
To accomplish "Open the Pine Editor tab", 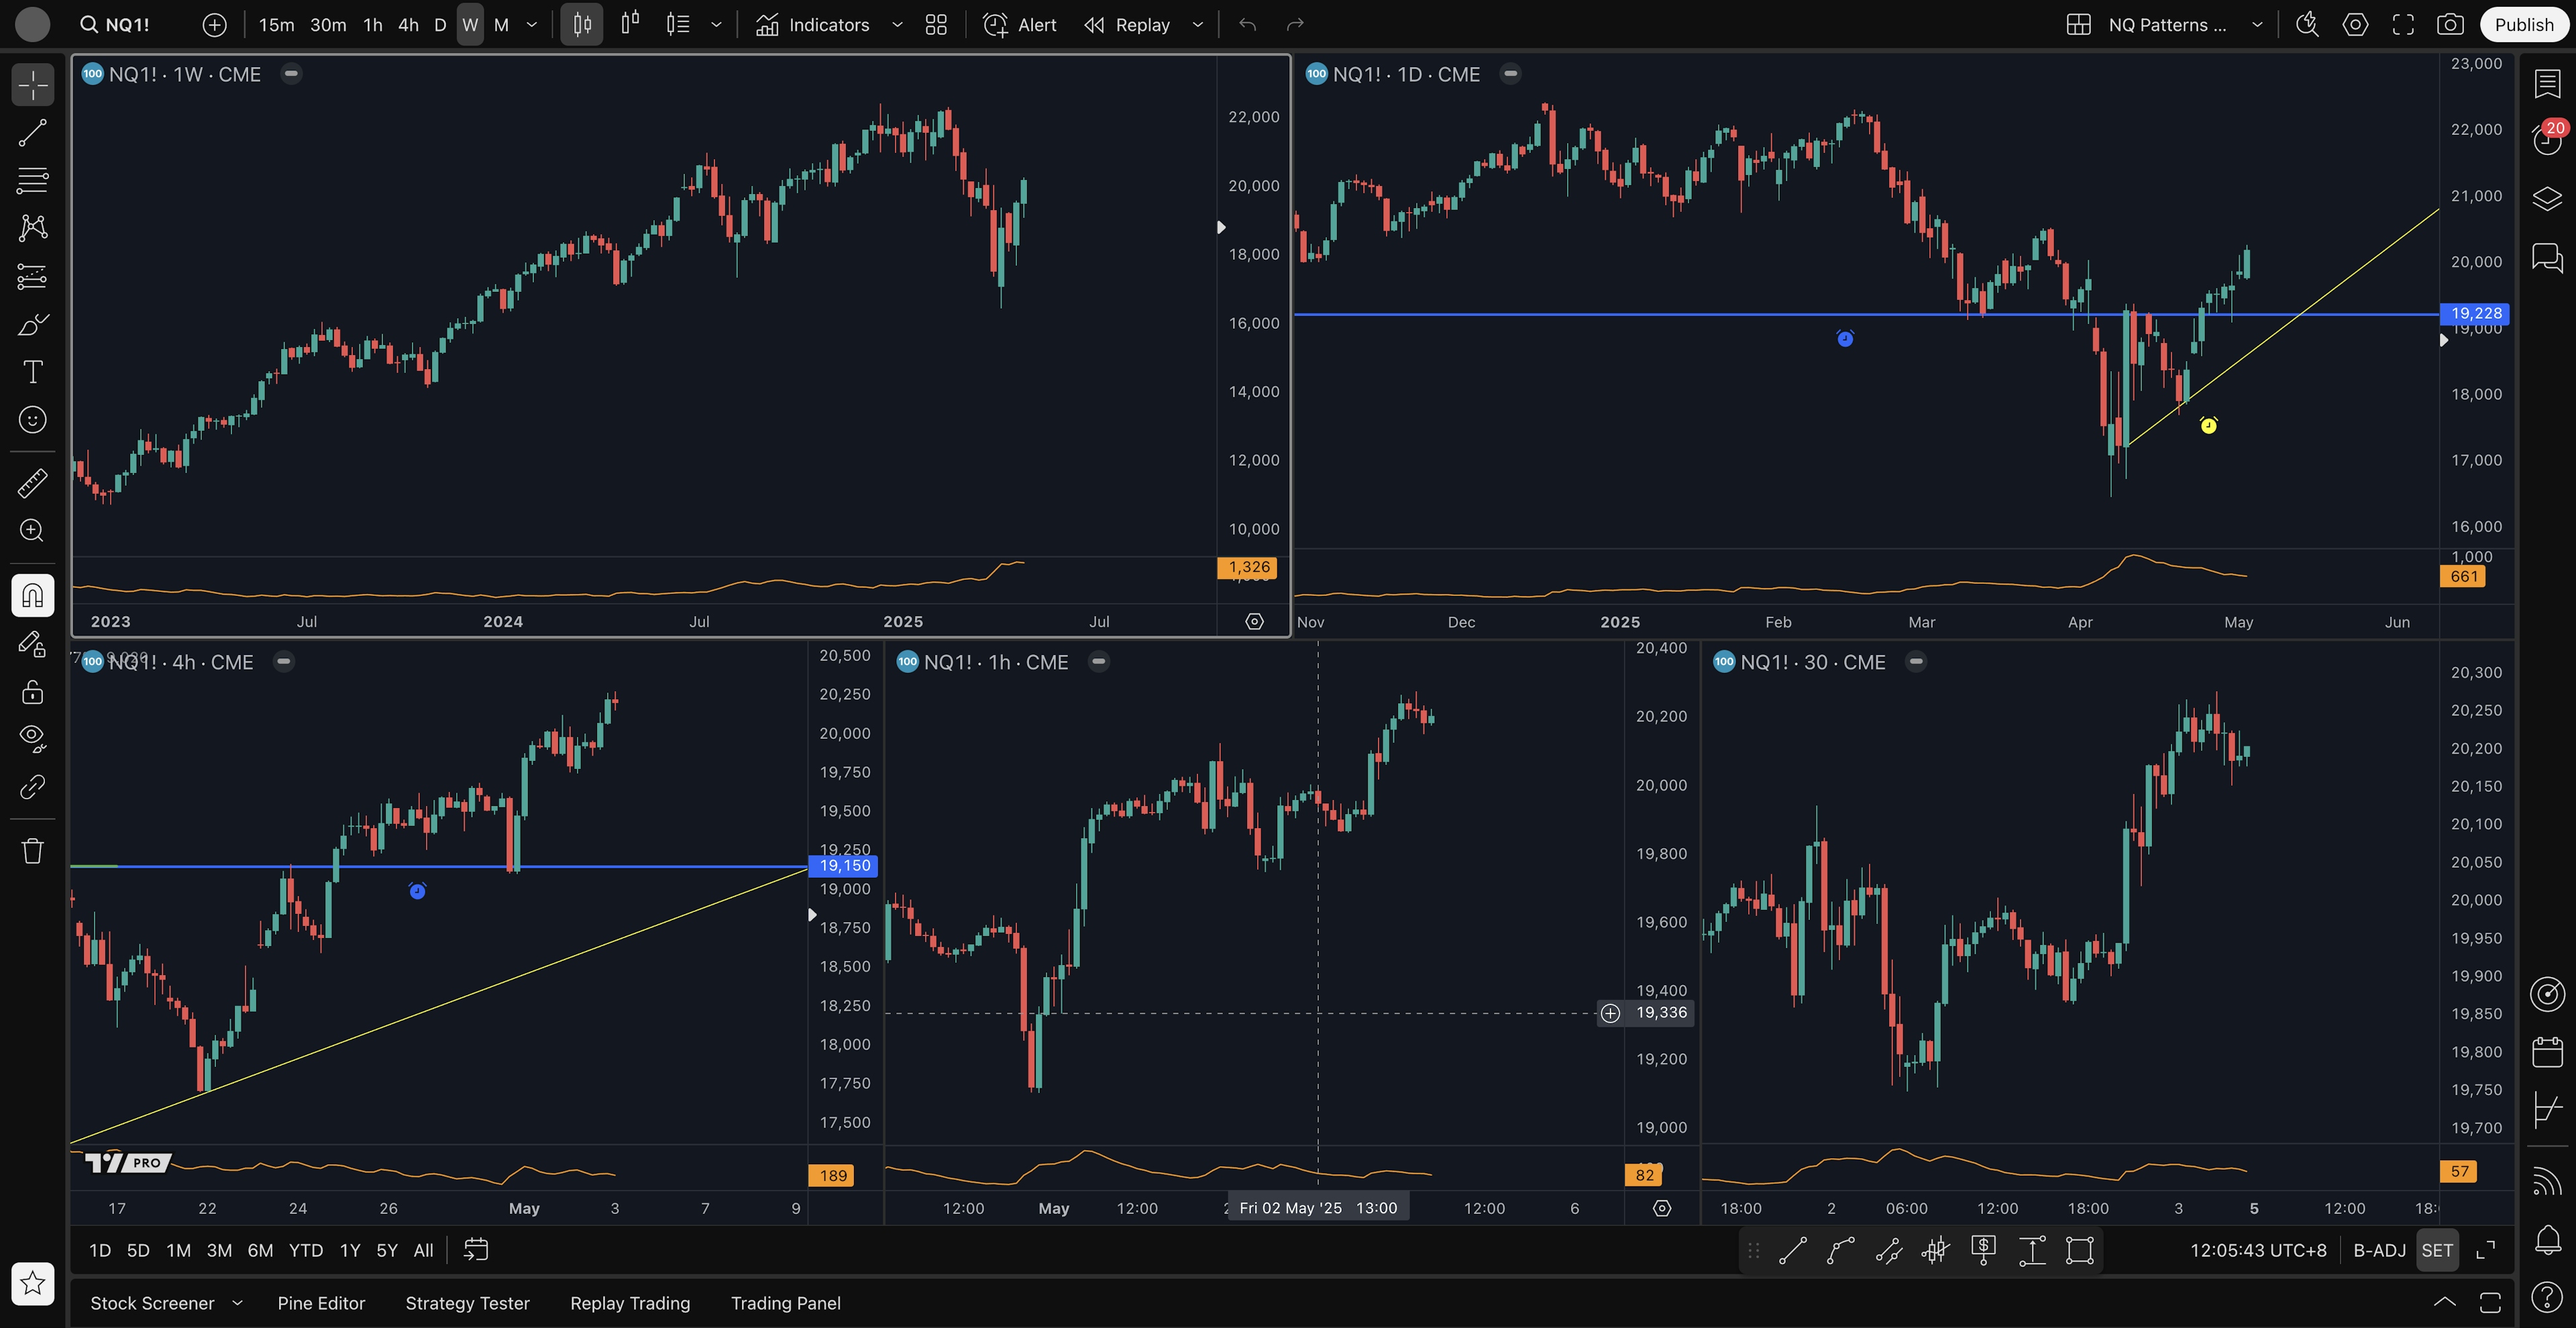I will point(321,1303).
